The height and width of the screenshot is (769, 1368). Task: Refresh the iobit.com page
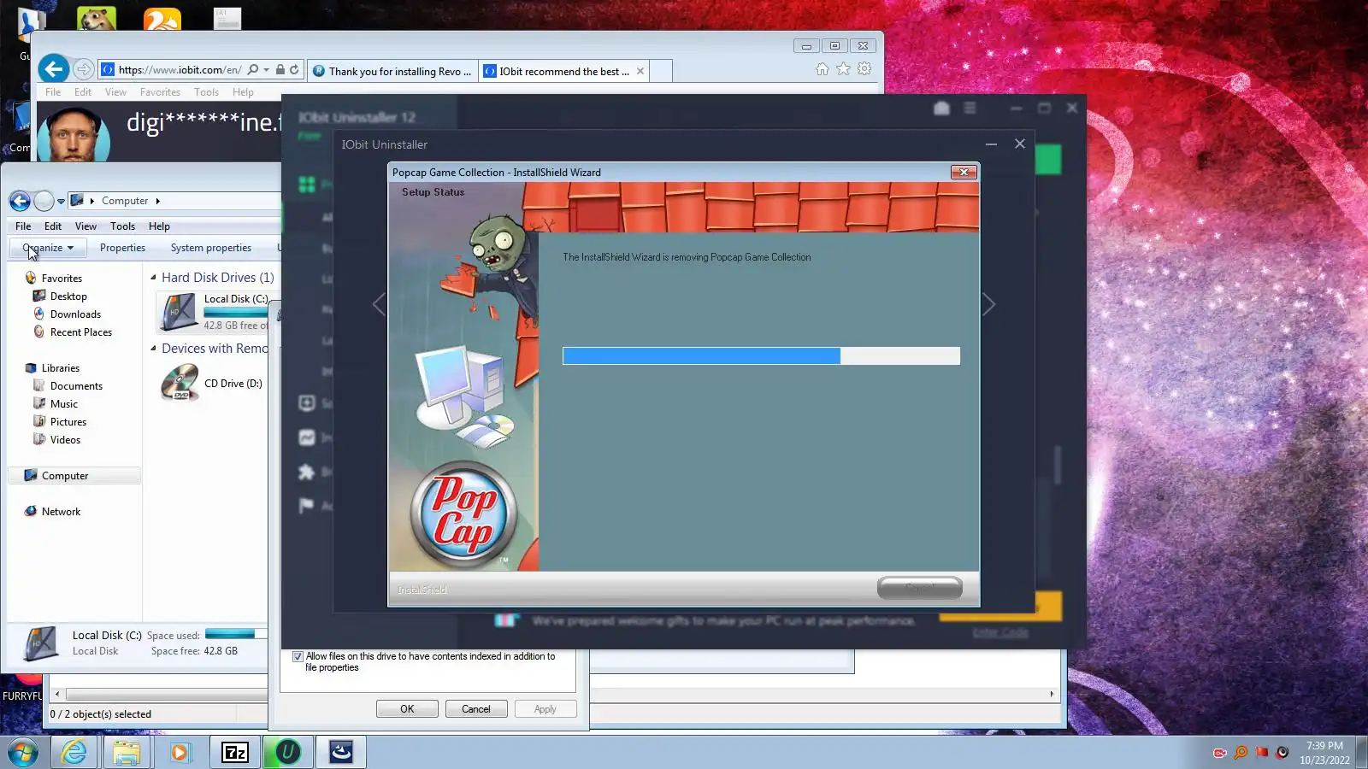pyautogui.click(x=294, y=70)
